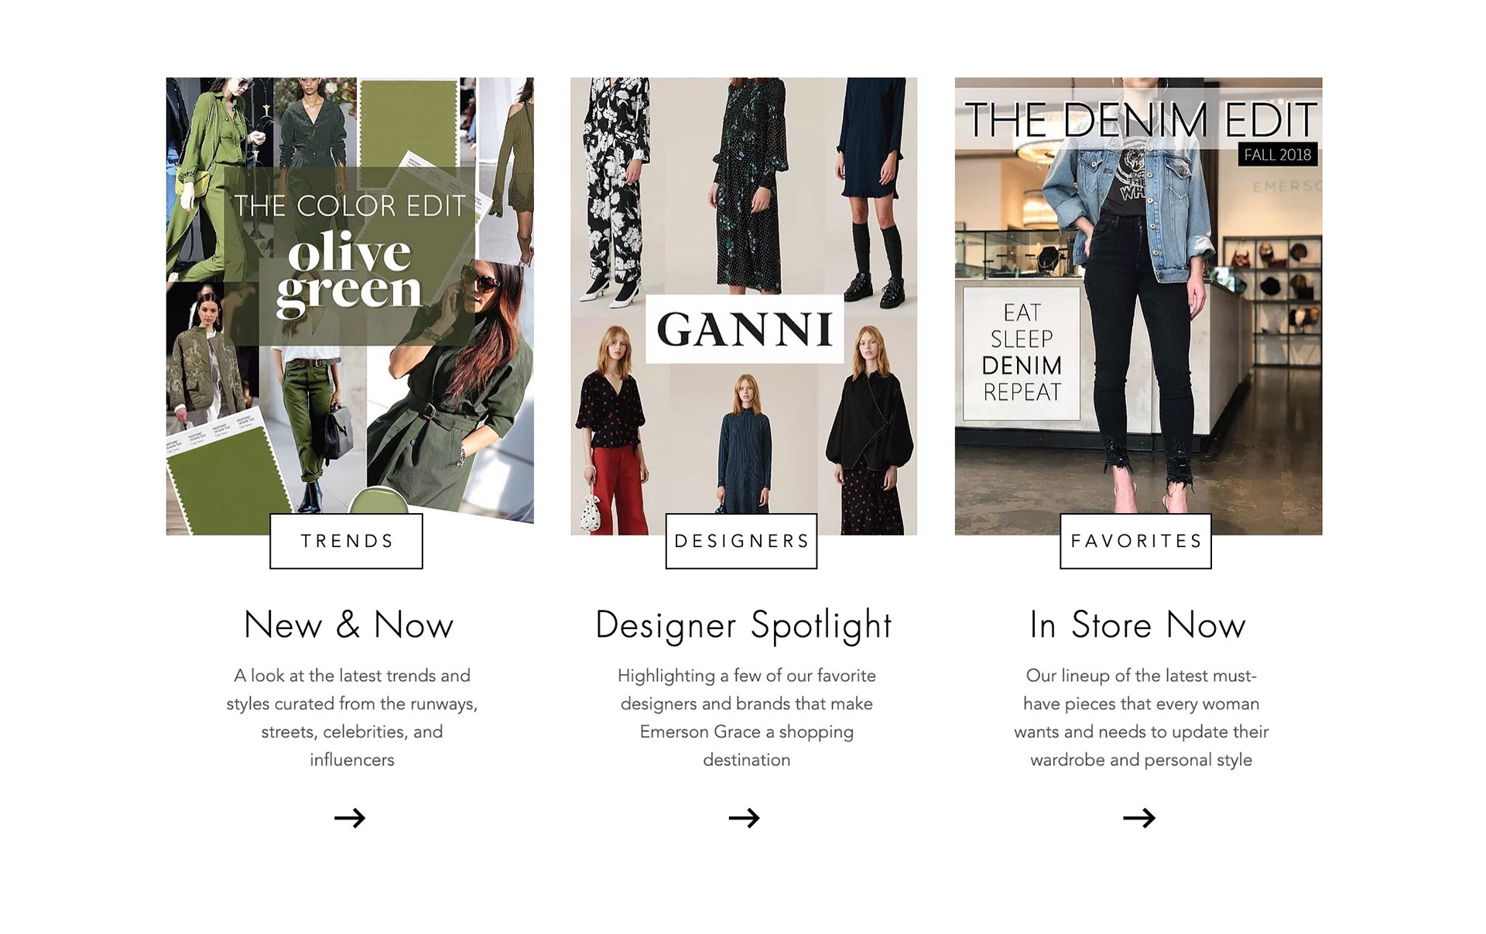Open the Designer Spotlight heading
1486x934 pixels.
[x=744, y=625]
